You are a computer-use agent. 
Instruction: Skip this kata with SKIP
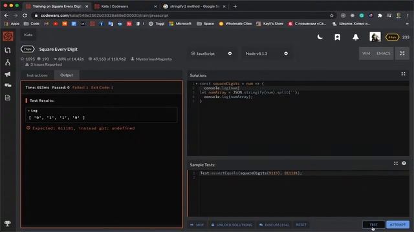click(x=197, y=225)
